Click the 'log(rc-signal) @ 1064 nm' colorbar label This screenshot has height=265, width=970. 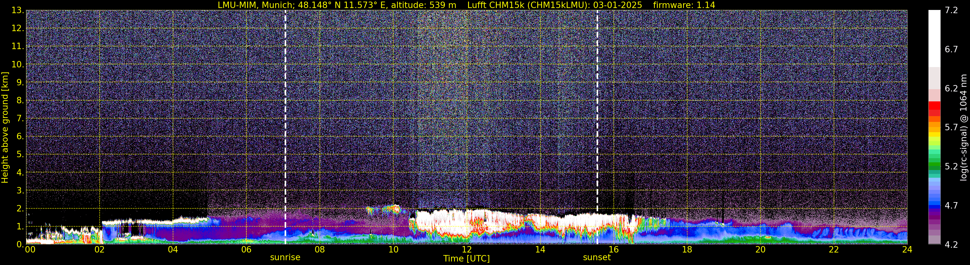963,127
